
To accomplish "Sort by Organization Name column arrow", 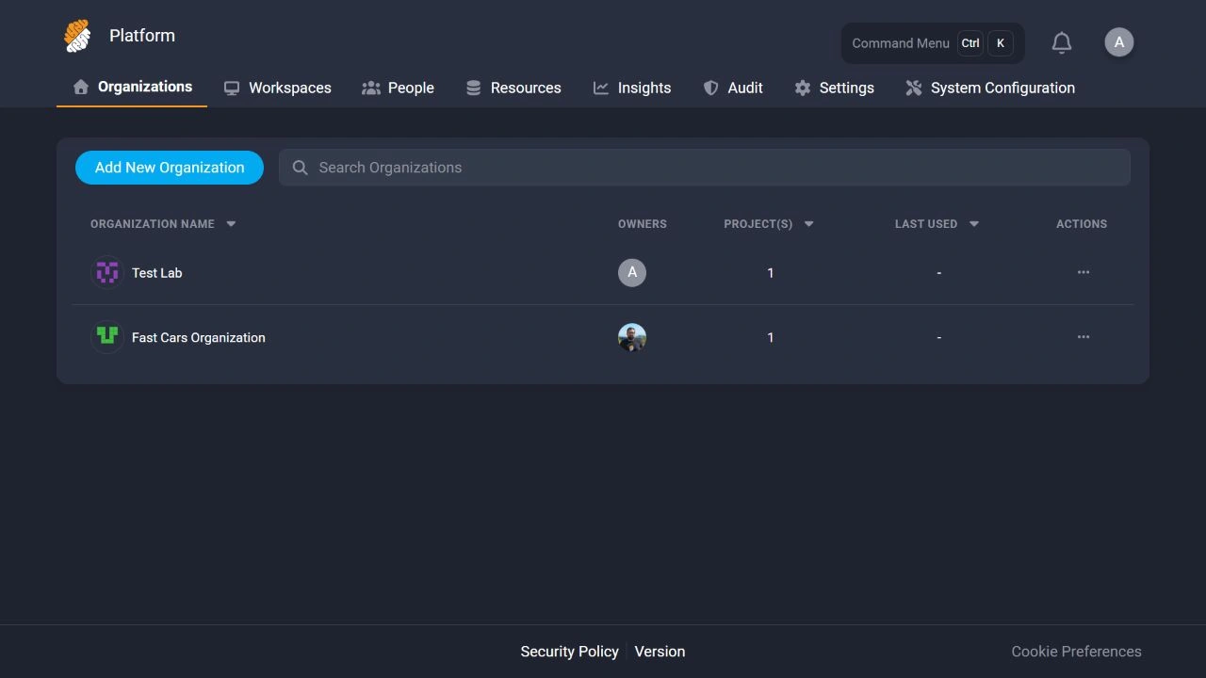I will [x=231, y=224].
